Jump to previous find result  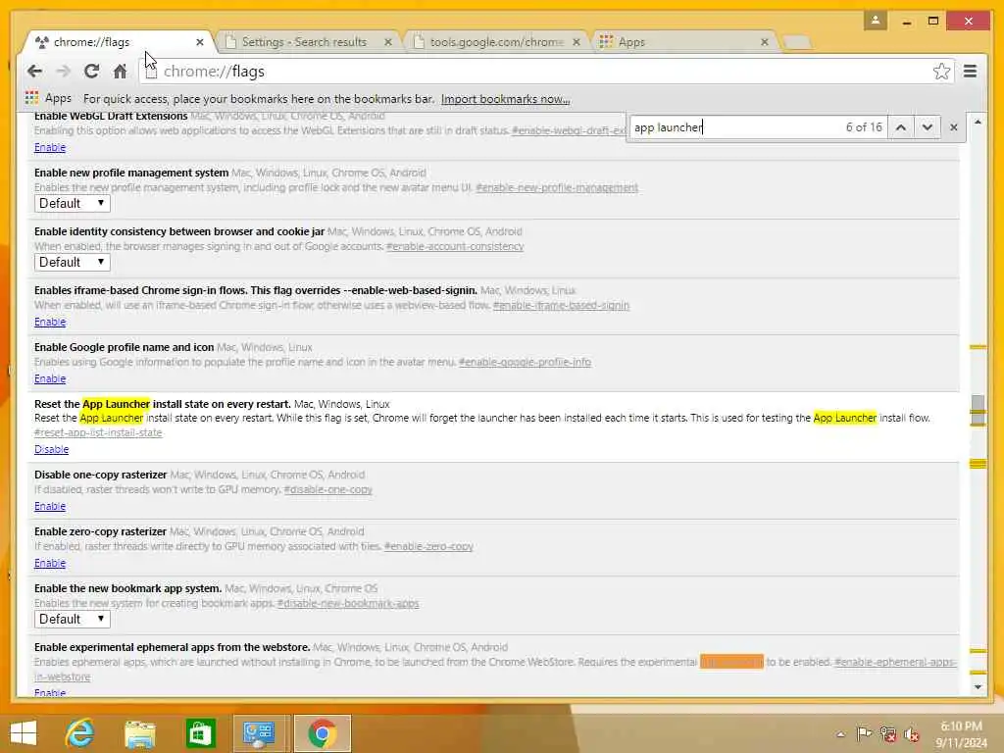tap(901, 126)
